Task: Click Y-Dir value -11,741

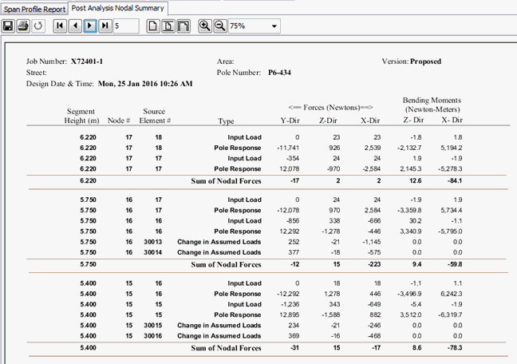Action: pos(288,148)
